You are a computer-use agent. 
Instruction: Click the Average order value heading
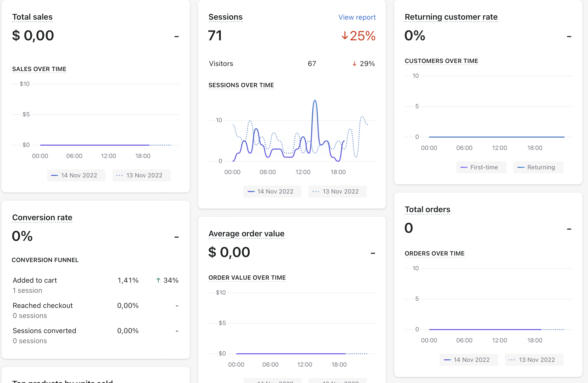(246, 234)
